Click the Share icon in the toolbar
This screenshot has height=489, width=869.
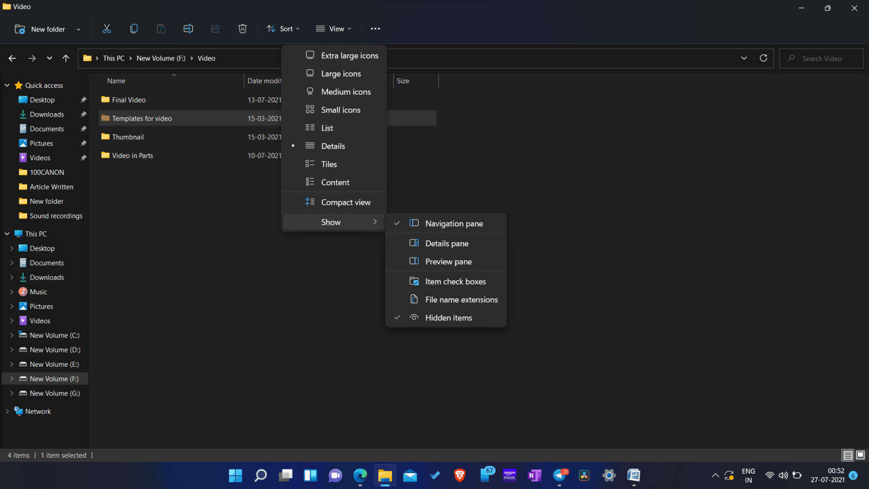[215, 28]
